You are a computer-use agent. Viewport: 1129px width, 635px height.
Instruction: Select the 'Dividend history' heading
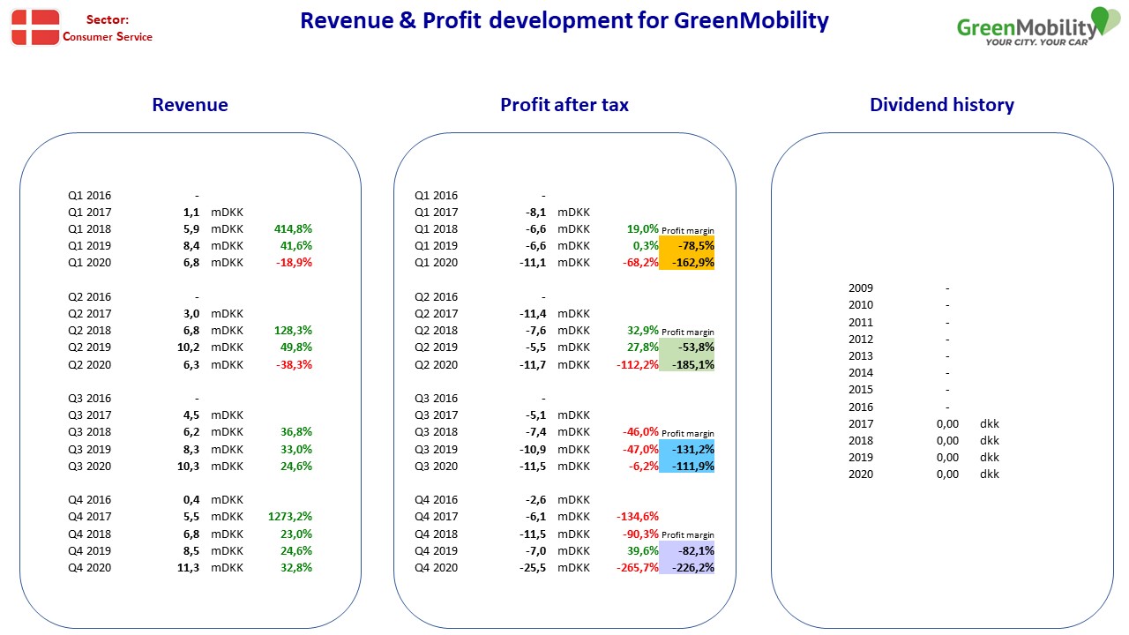[942, 105]
